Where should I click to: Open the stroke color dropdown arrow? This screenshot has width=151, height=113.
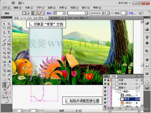43,13
